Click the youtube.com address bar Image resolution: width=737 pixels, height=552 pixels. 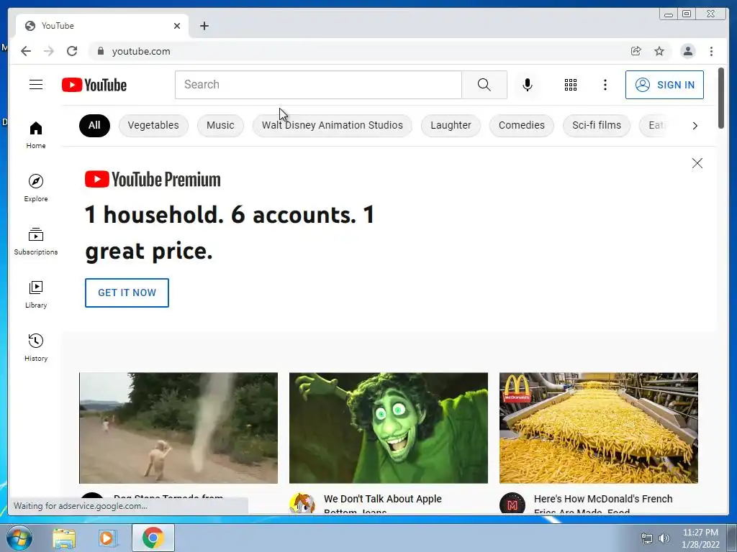pyautogui.click(x=357, y=51)
